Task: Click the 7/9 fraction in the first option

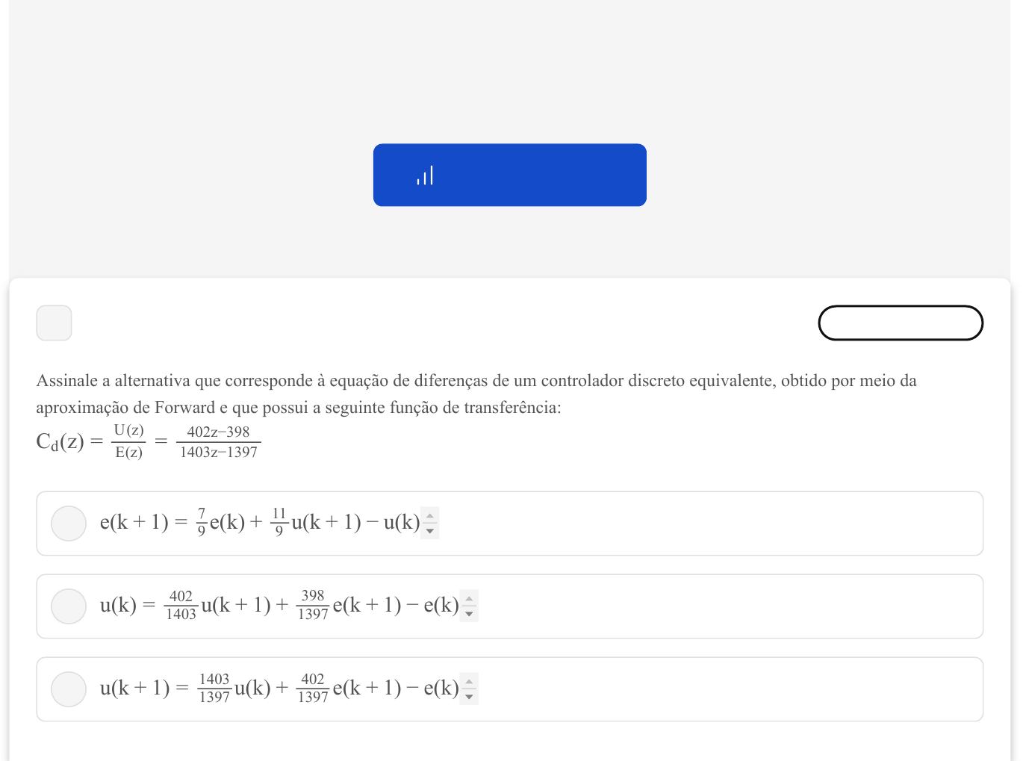Action: (x=202, y=522)
